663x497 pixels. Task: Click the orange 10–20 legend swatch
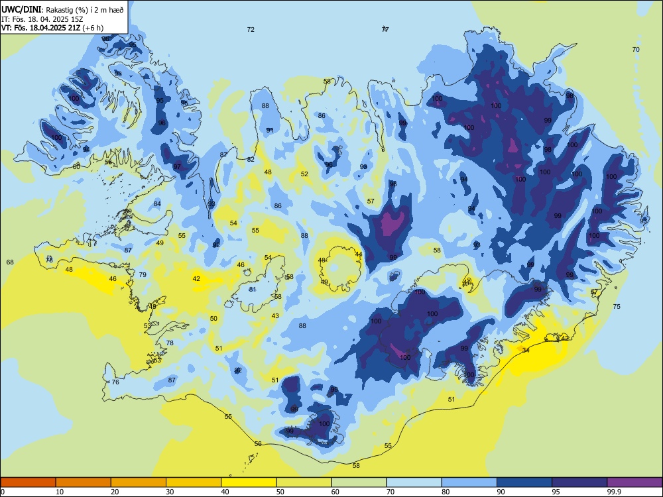click(84, 482)
